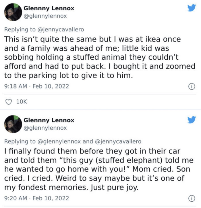
Task: Open the profile avatar on the second tweet
Action: tap(13, 124)
